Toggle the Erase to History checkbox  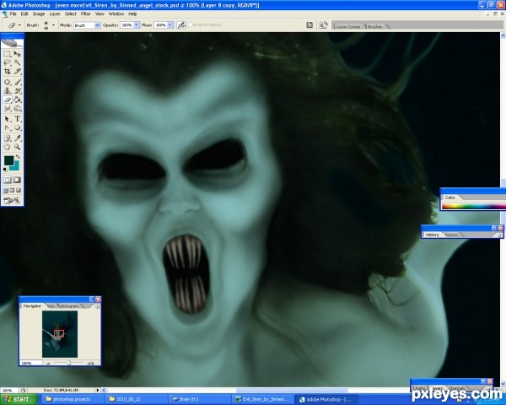[x=191, y=24]
